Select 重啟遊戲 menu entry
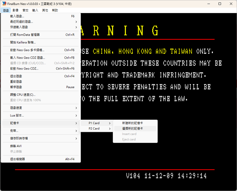The width and height of the screenshot is (237, 191). [x=41, y=81]
